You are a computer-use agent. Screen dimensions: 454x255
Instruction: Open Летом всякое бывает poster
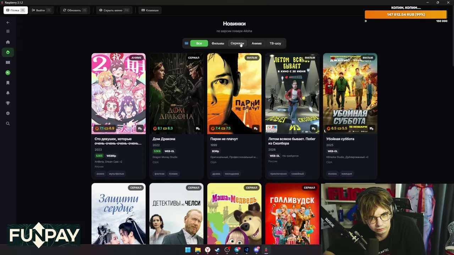(292, 93)
